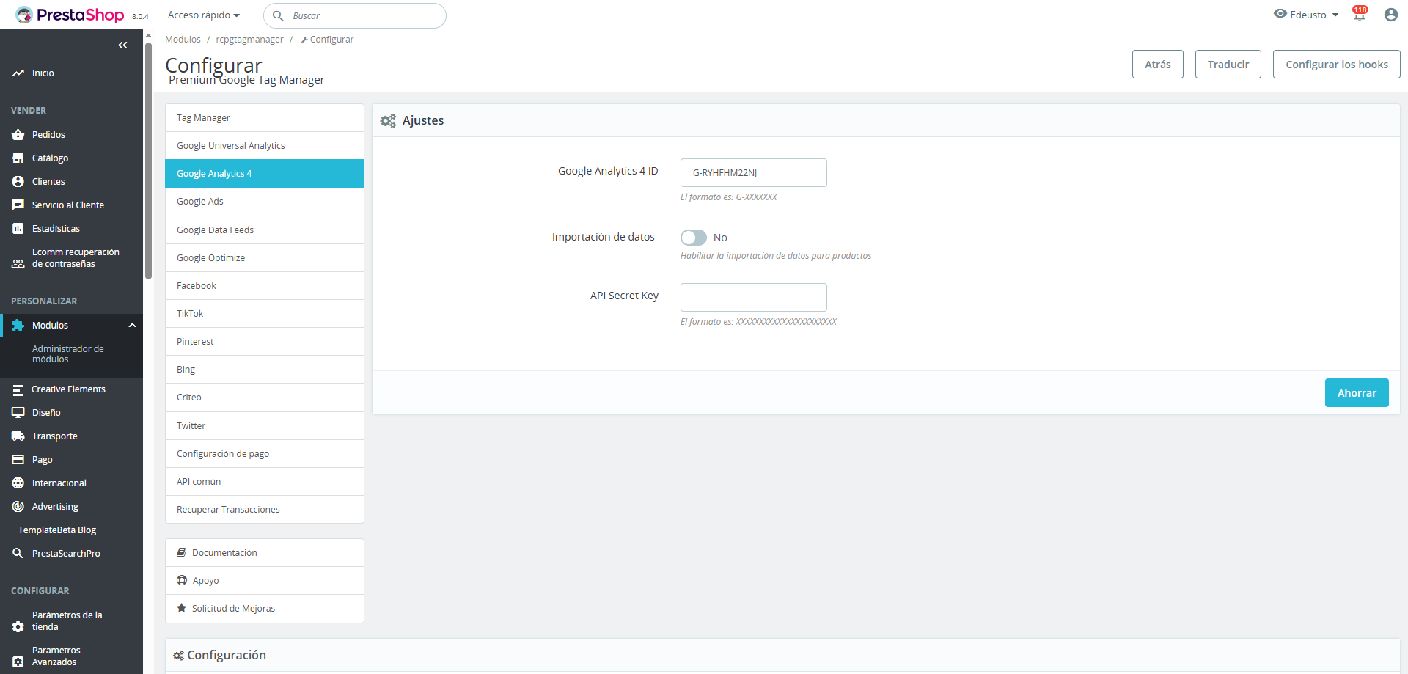
Task: Collapse the sidebar with double-chevron icon
Action: pos(122,45)
